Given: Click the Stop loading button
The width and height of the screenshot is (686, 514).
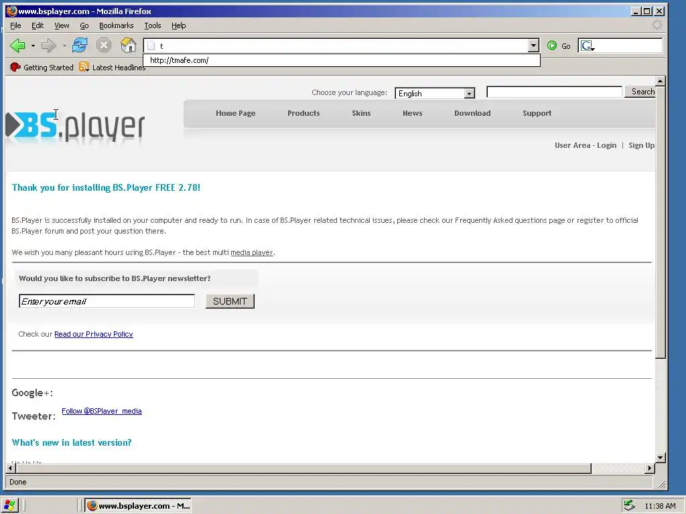Looking at the screenshot, I should click(104, 45).
